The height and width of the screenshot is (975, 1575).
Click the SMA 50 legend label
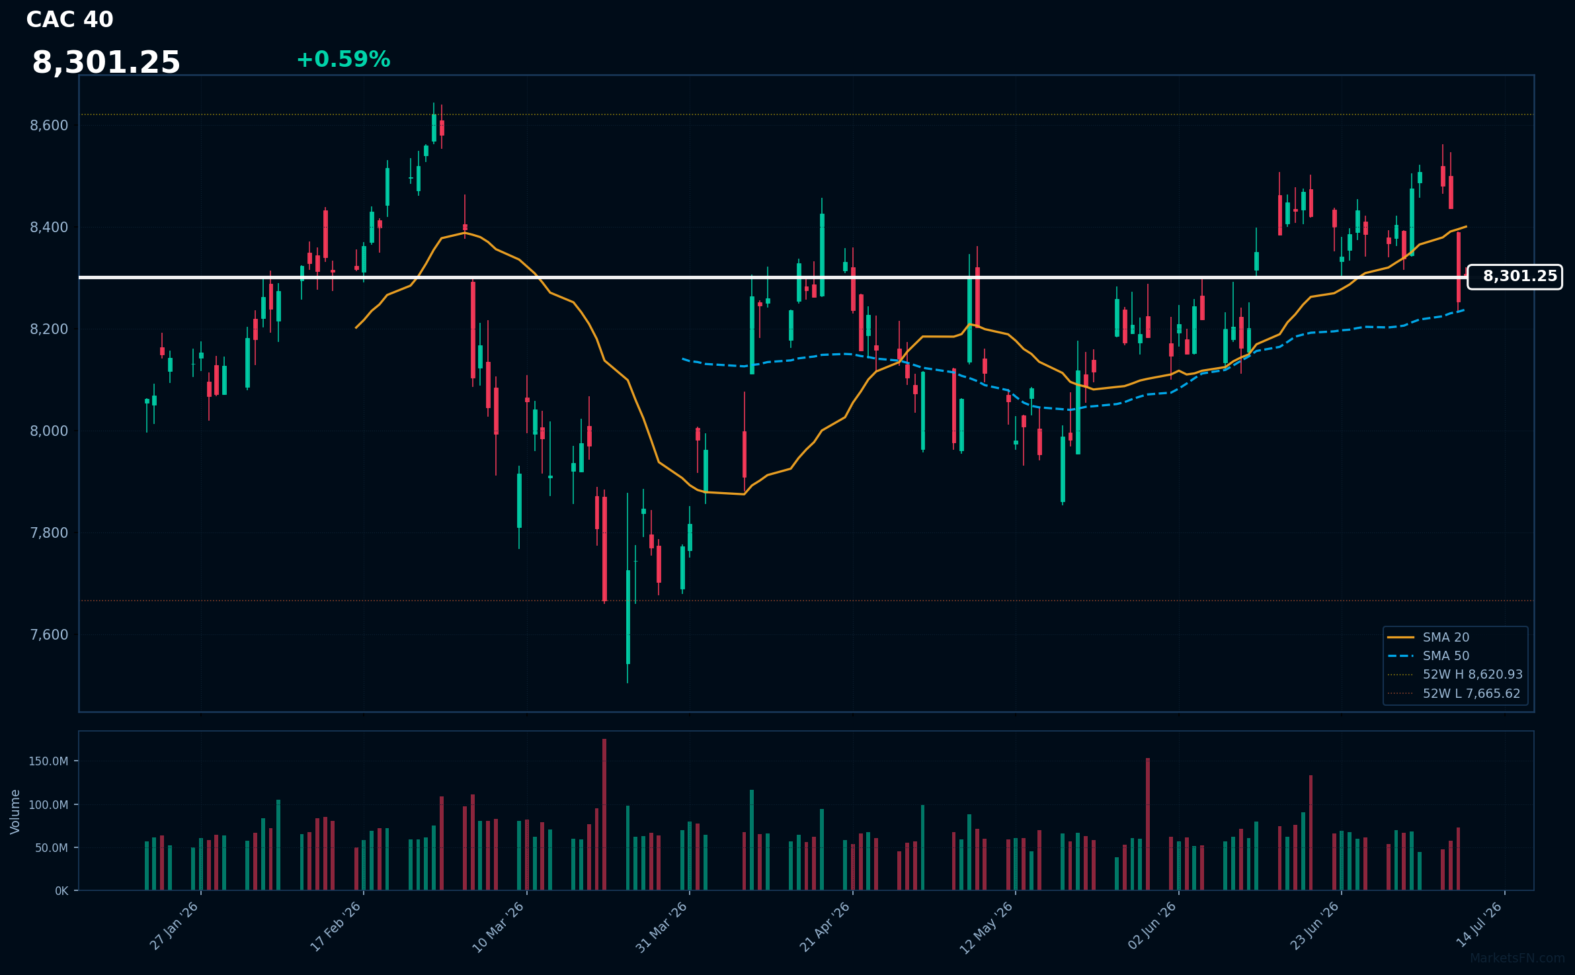point(1446,656)
